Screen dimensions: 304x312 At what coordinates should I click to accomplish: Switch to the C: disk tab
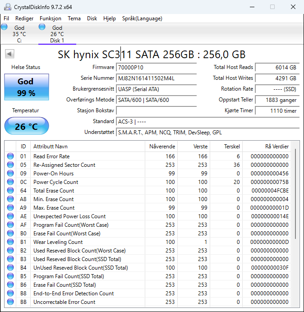point(19,33)
